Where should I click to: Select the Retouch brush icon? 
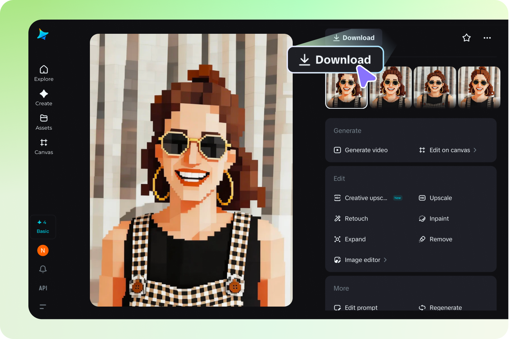tap(337, 218)
